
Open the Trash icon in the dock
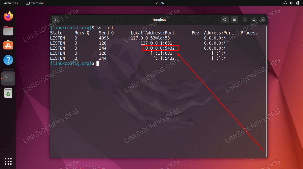[x=8, y=93]
